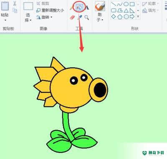Choose the right arrow shape
The height and width of the screenshot is (159, 167).
pyautogui.click(x=132, y=17)
